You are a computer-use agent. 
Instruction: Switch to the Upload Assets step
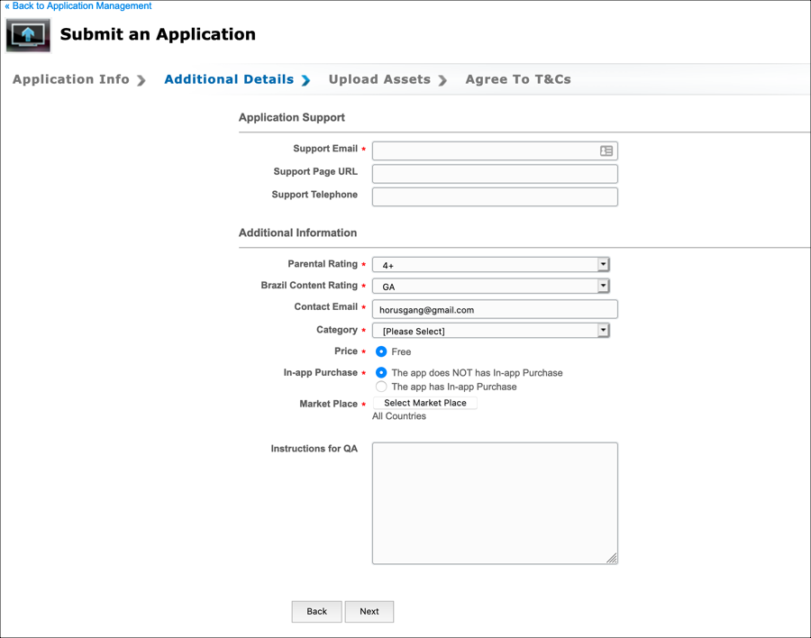coord(379,79)
